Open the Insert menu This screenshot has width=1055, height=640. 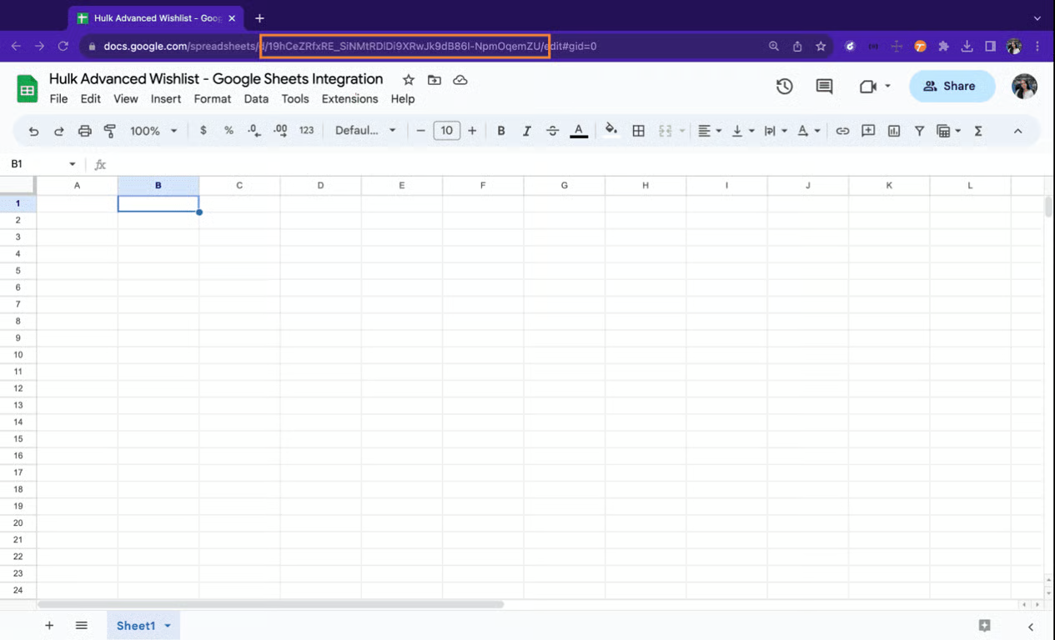[x=165, y=98]
